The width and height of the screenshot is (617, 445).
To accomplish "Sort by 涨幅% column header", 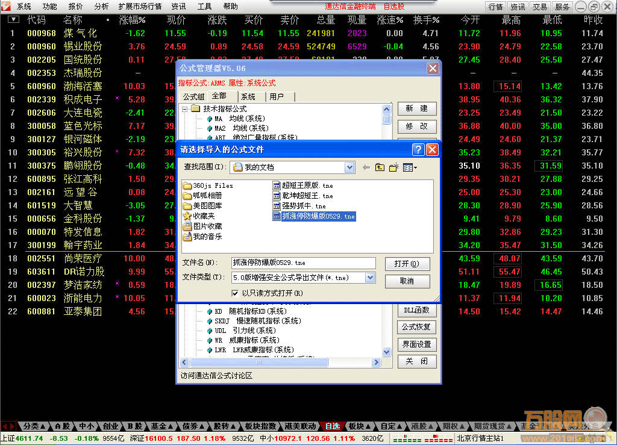I will click(132, 20).
